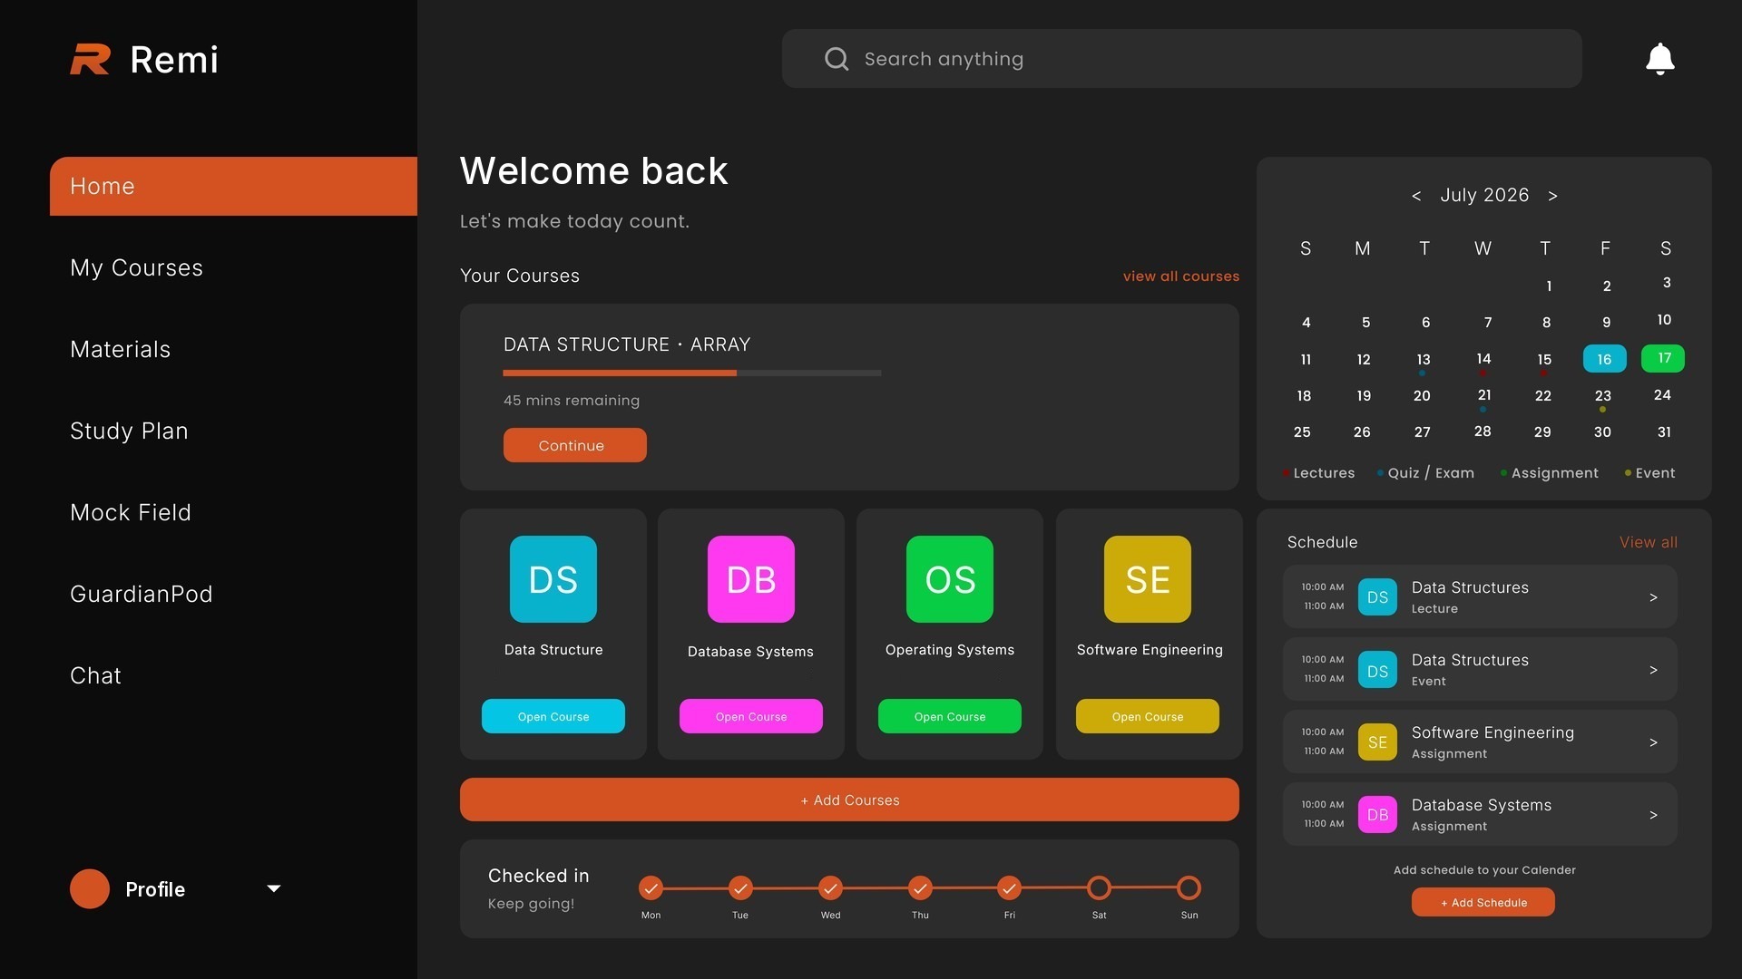1742x979 pixels.
Task: Click the Quiz / Exam legend label
Action: [x=1431, y=473]
